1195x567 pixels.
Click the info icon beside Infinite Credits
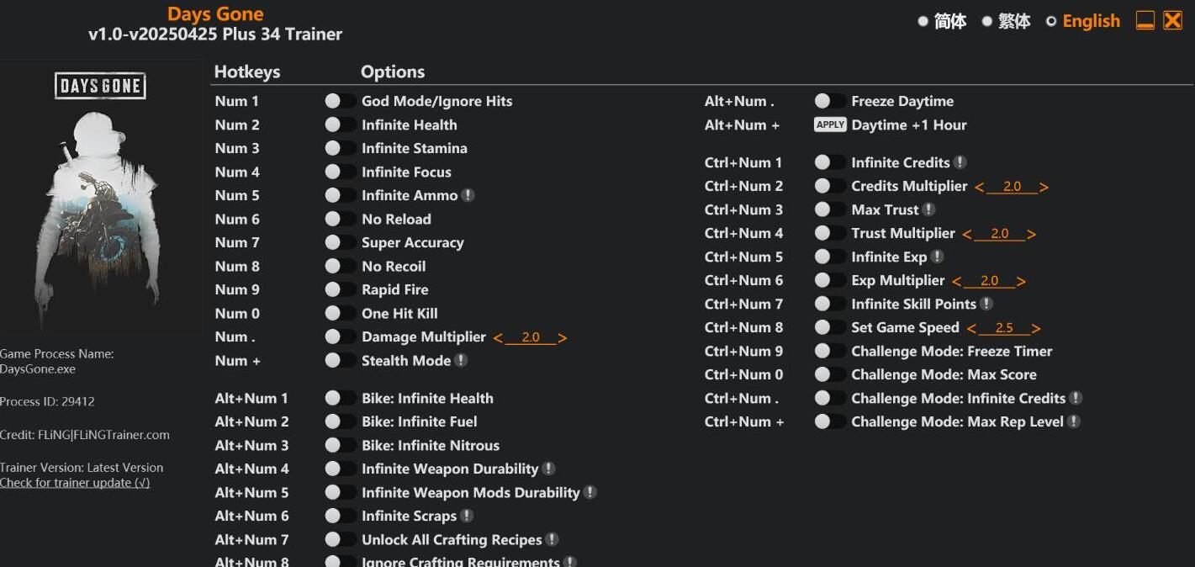pos(960,162)
